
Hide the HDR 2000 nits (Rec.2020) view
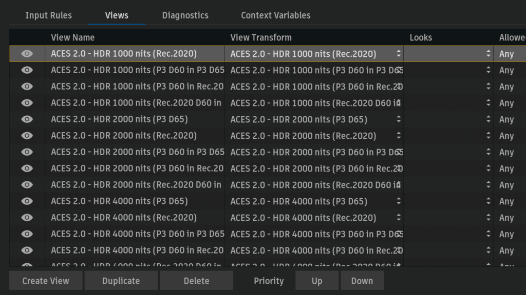pyautogui.click(x=27, y=135)
